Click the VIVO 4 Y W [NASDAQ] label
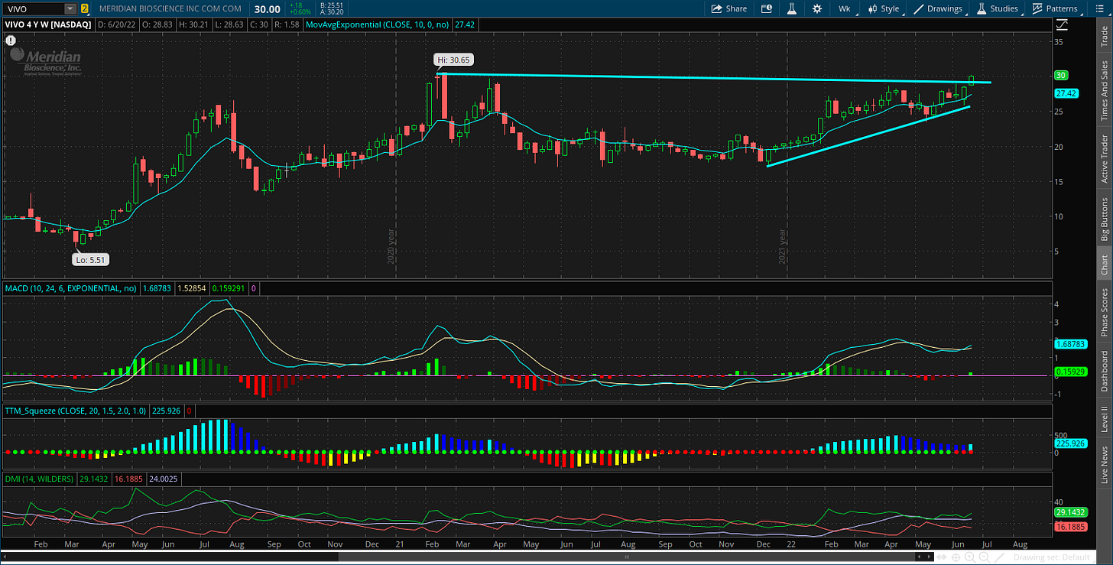This screenshot has height=565, width=1113. [48, 24]
